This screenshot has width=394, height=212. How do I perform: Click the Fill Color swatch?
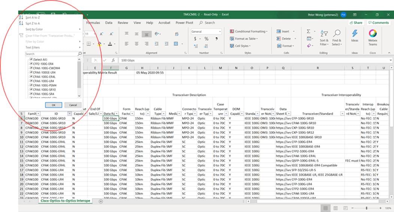(x=100, y=44)
